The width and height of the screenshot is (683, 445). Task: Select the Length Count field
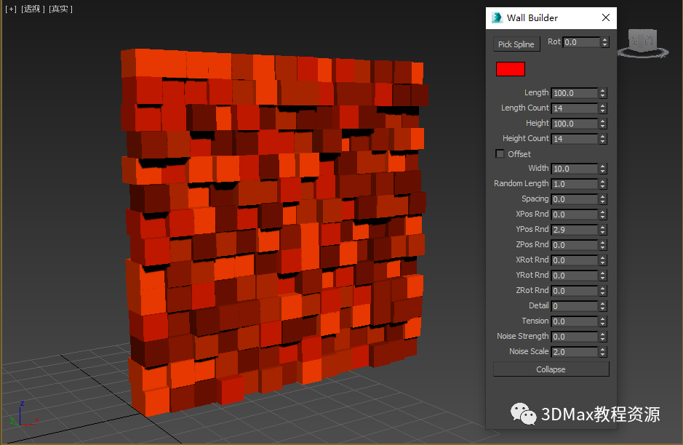(575, 108)
